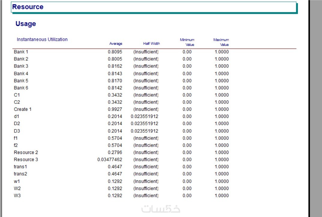Click the Half Width column header

tap(151, 44)
